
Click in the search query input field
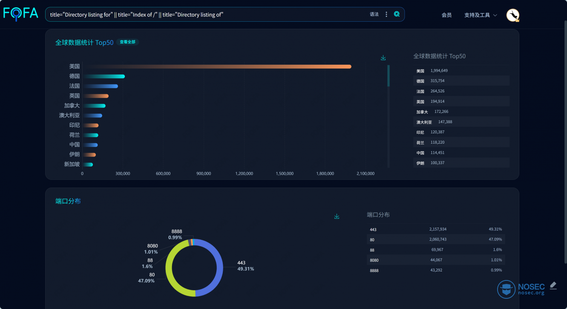point(207,14)
